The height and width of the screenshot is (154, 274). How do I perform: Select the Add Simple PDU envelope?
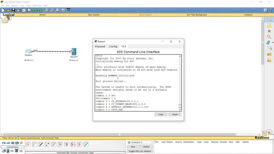[269, 54]
